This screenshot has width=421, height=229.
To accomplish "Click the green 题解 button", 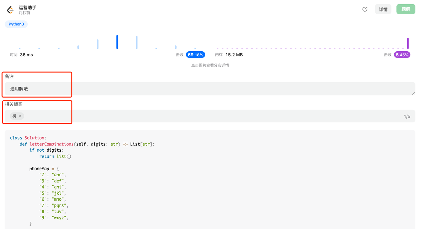I will click(x=406, y=9).
